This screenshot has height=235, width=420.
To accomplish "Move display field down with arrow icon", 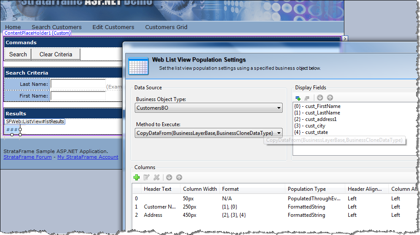I will (x=320, y=98).
